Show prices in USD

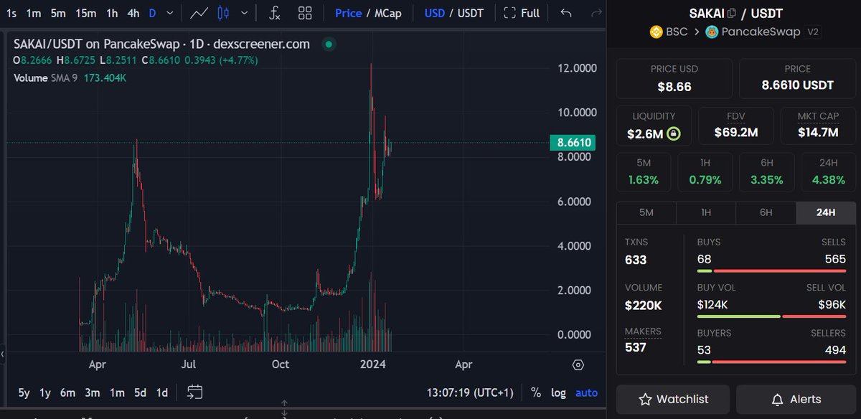point(435,13)
